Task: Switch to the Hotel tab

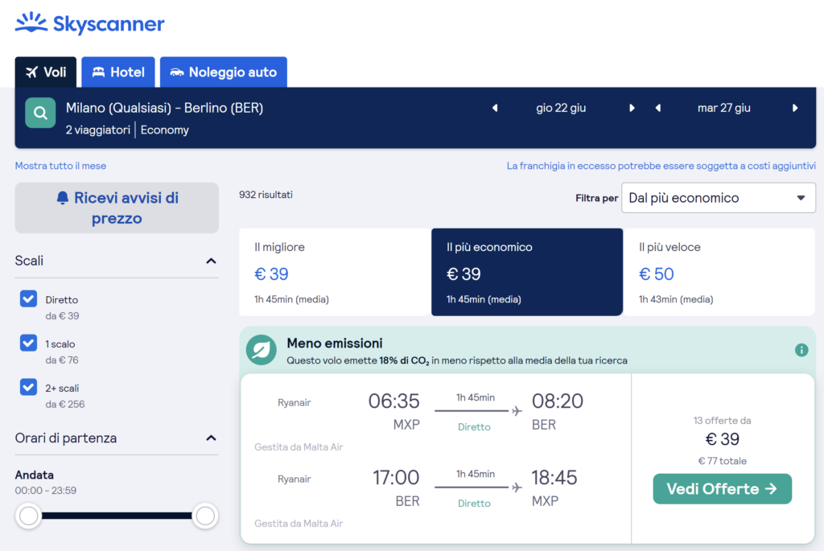Action: [118, 72]
